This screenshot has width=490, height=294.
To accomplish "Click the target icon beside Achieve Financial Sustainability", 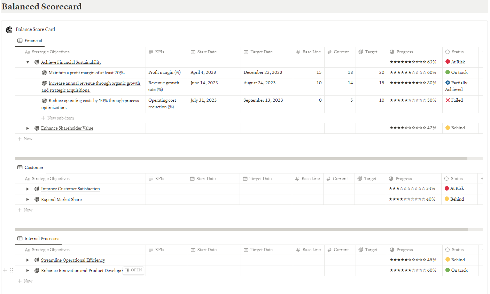I will 37,62.
